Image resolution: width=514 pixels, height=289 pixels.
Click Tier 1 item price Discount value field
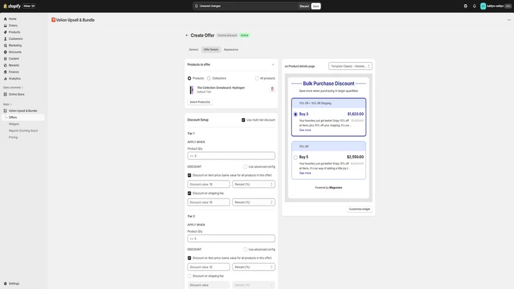click(208, 184)
